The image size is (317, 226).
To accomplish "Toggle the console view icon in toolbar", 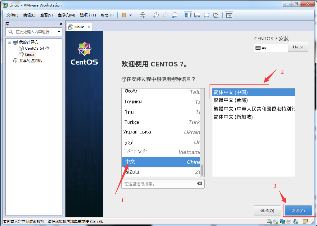I will click(229, 15).
